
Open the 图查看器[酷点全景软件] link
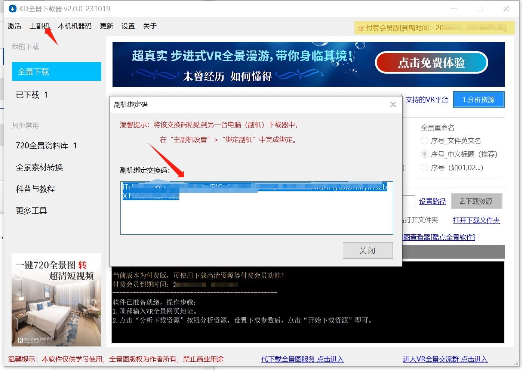(x=439, y=237)
